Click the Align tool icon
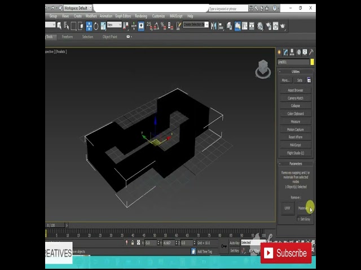This screenshot has height=270, width=361. click(x=221, y=26)
